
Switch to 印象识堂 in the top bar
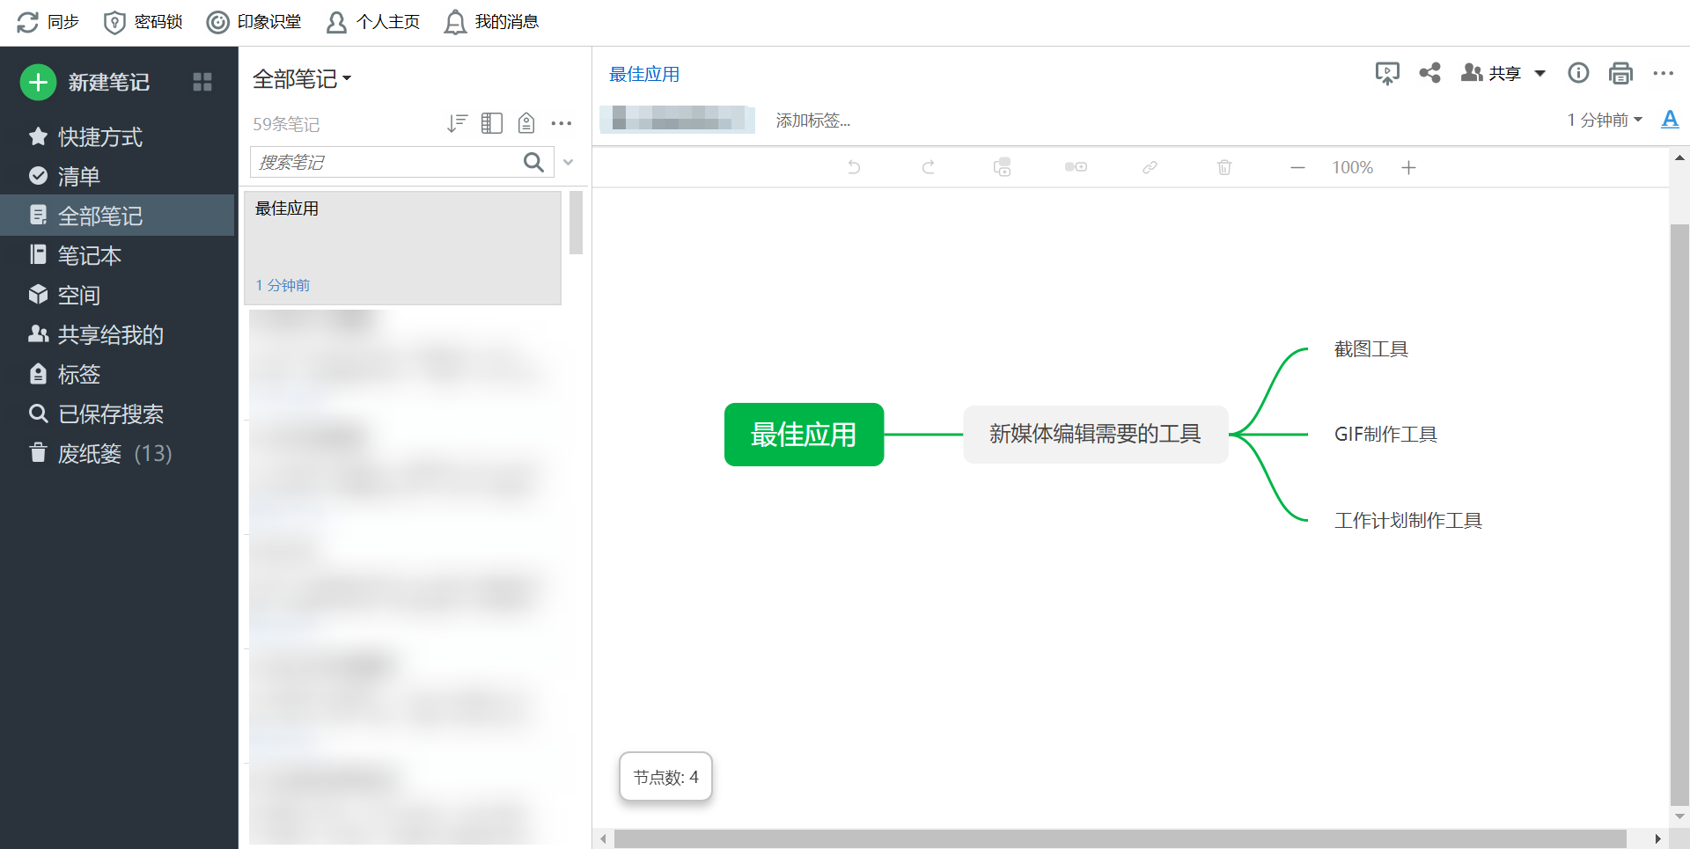[254, 21]
